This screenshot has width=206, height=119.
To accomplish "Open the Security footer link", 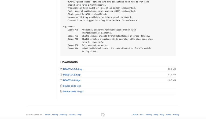I will tap(64, 114).
